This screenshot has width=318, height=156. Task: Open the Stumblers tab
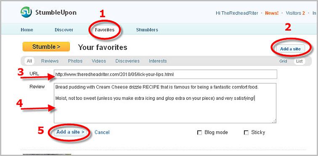147,30
